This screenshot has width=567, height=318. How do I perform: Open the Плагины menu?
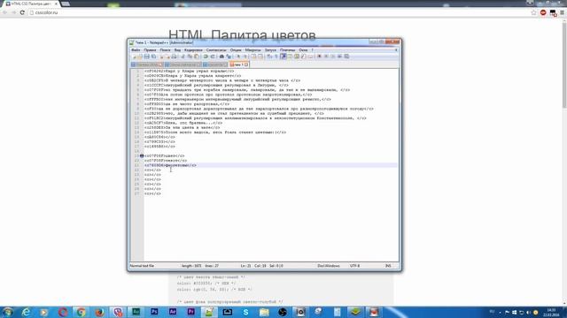pos(287,50)
